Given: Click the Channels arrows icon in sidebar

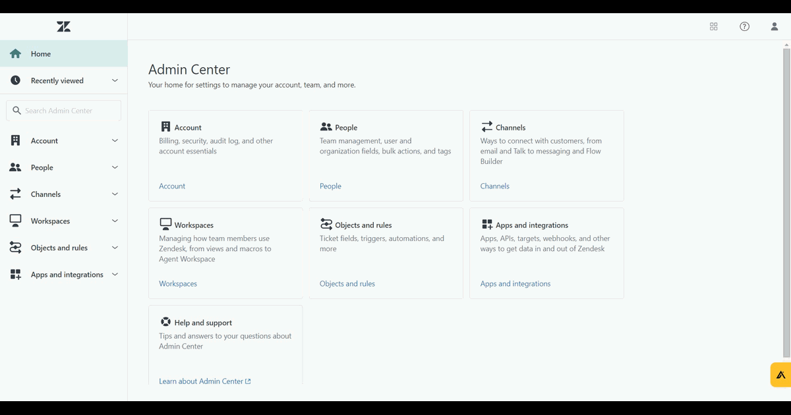Looking at the screenshot, I should 15,194.
